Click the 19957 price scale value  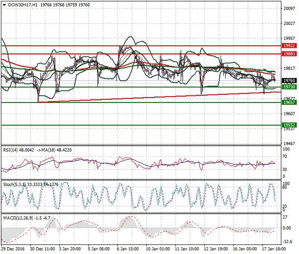289,39
